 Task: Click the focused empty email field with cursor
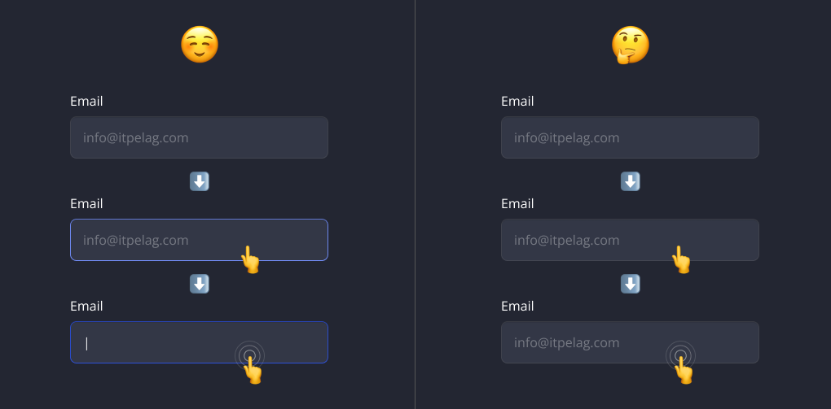[x=200, y=342]
